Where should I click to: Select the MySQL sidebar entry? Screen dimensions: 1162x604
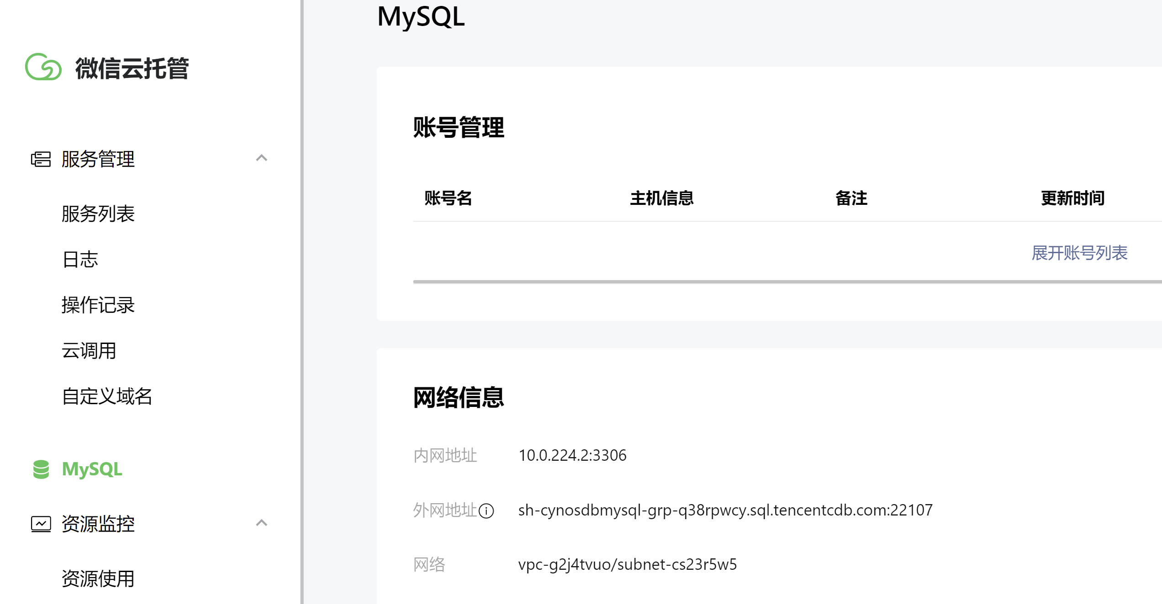coord(92,469)
